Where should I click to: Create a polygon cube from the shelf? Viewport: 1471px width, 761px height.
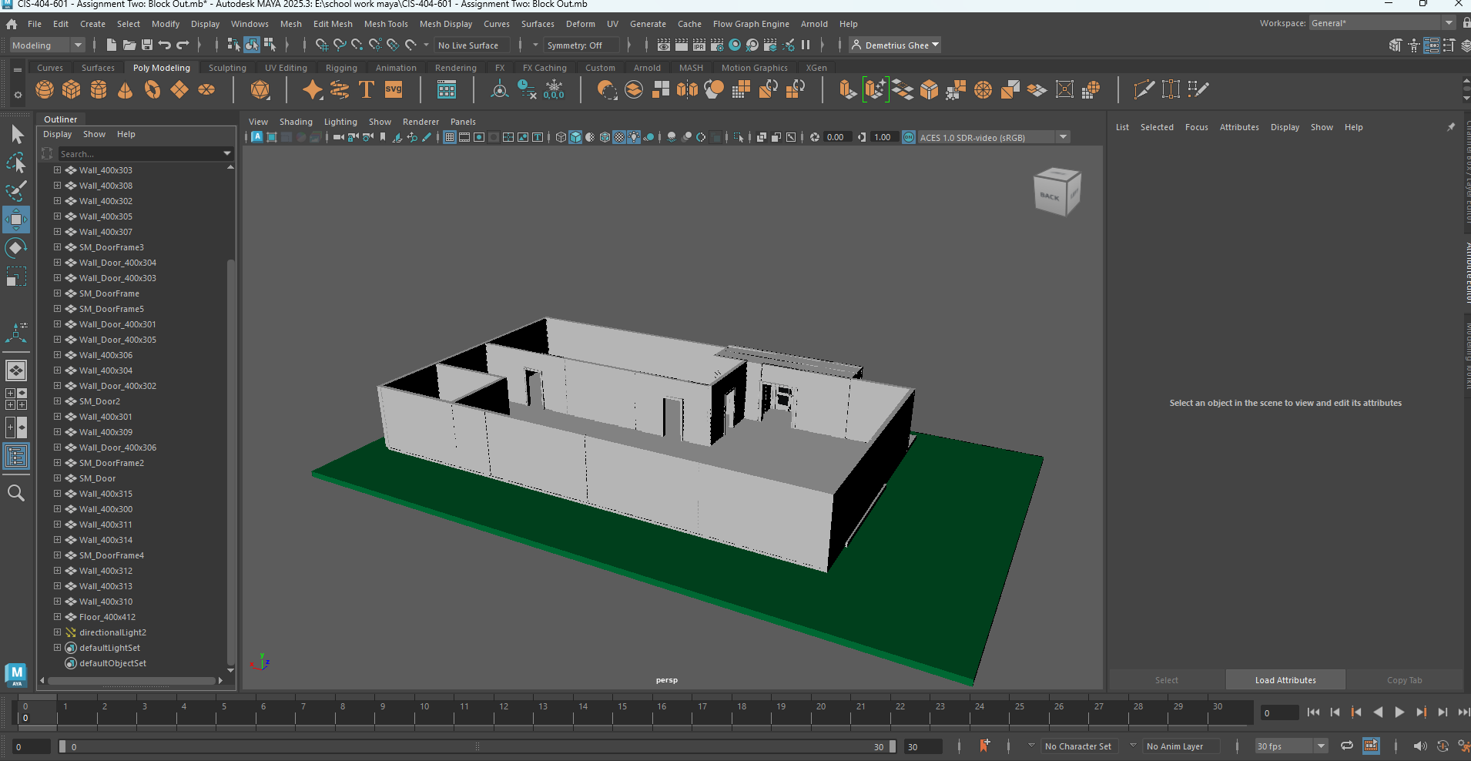click(x=72, y=89)
